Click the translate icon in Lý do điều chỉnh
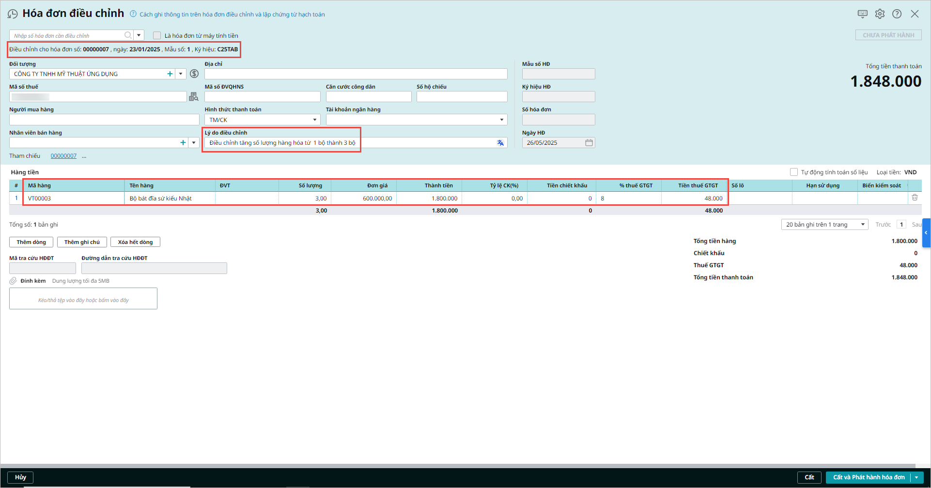This screenshot has height=488, width=931. 500,143
